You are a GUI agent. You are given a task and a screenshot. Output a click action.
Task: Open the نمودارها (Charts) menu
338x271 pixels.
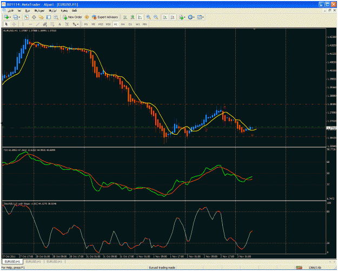[x=39, y=10]
